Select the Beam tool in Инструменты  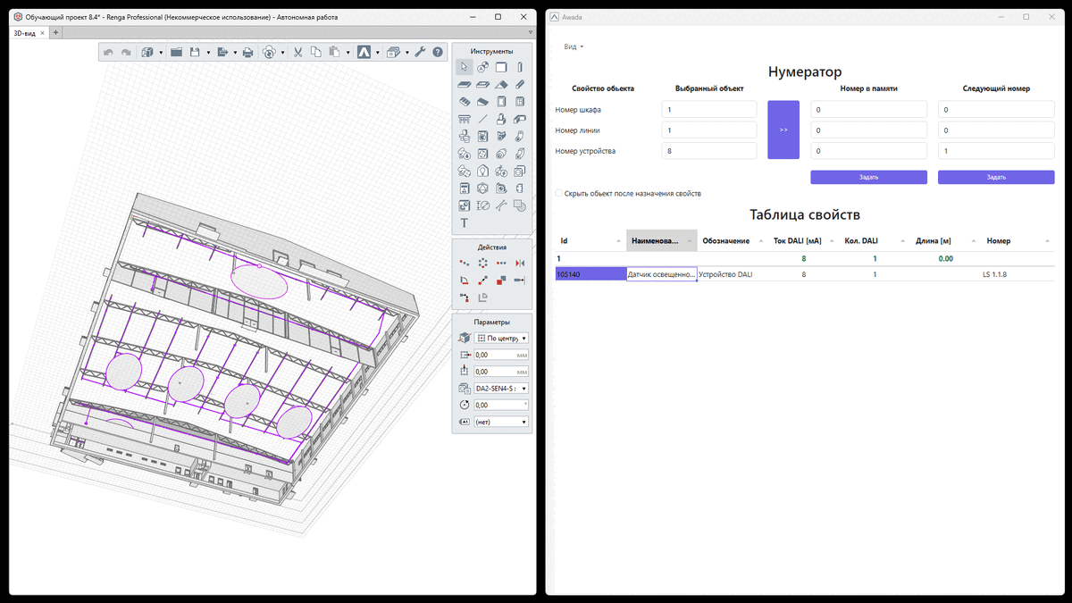(521, 84)
